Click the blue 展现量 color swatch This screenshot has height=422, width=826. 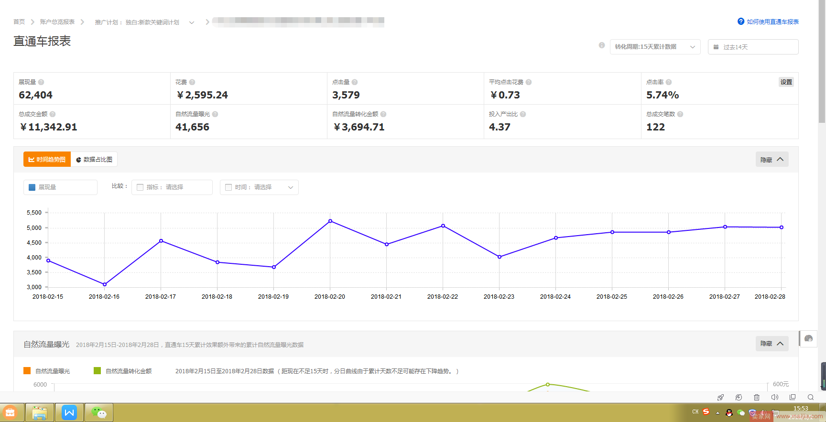(x=32, y=187)
